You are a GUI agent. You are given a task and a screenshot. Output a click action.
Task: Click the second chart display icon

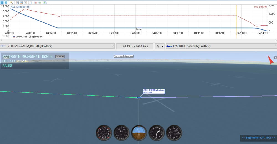click(x=21, y=2)
